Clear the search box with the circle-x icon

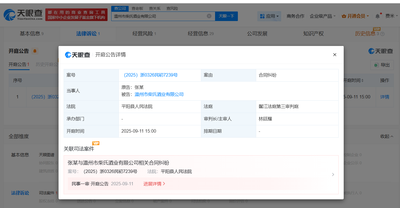pos(209,16)
